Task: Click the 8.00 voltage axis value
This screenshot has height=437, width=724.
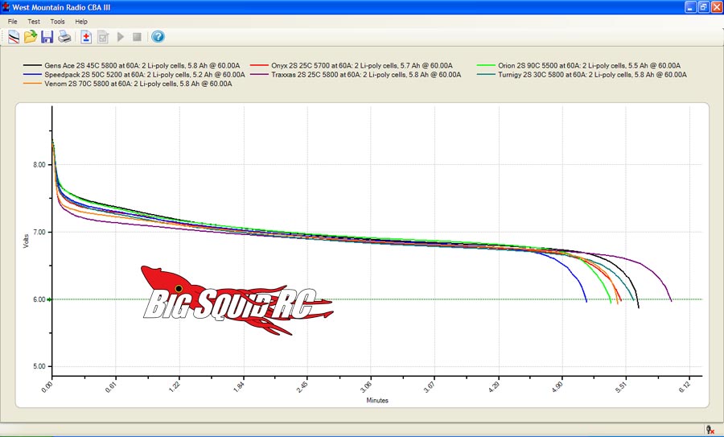Action: (39, 164)
